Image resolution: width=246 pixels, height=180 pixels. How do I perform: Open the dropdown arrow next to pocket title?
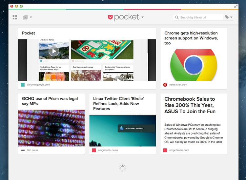(x=142, y=17)
